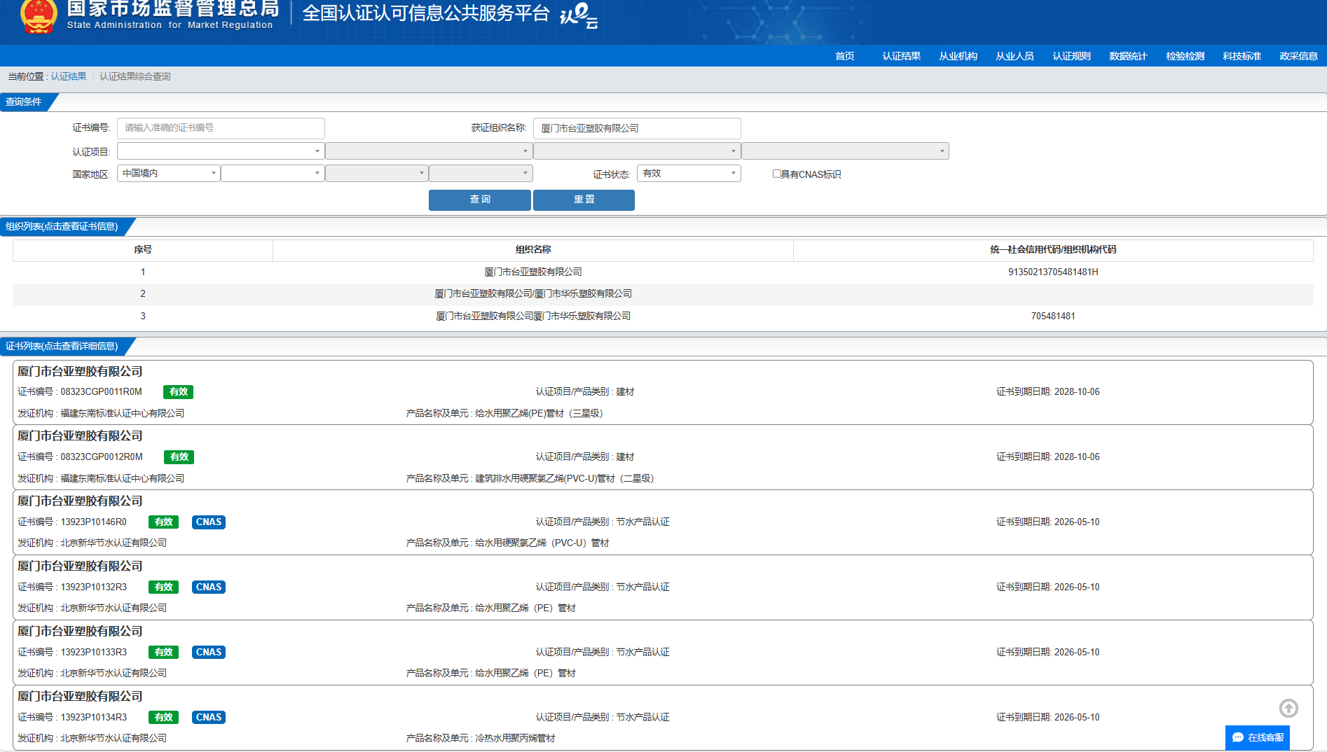Click the 序号 column header
1327x752 pixels.
click(143, 250)
